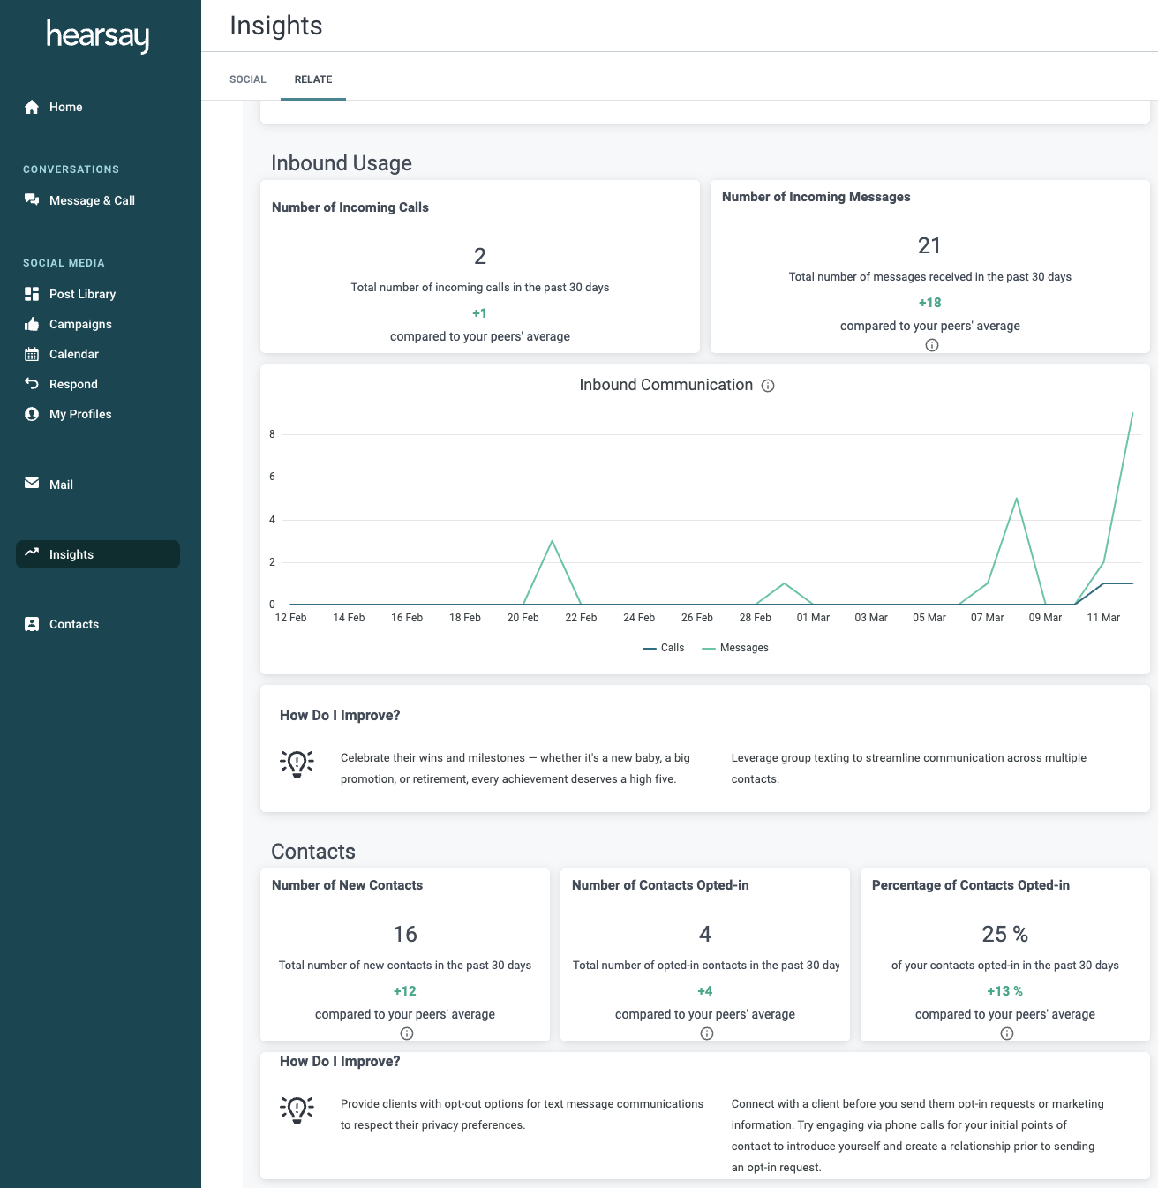Click Number of New Contacts title
Screen dimensions: 1158x1188
[x=347, y=885]
